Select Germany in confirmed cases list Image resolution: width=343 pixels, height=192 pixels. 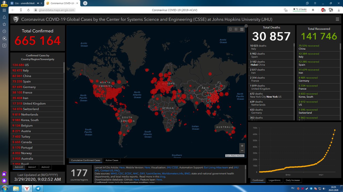click(x=37, y=87)
